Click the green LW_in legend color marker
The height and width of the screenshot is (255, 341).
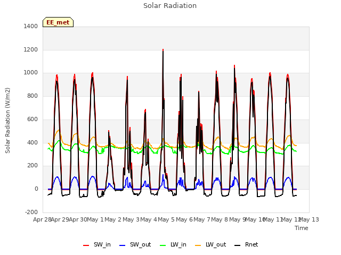pos(163,245)
